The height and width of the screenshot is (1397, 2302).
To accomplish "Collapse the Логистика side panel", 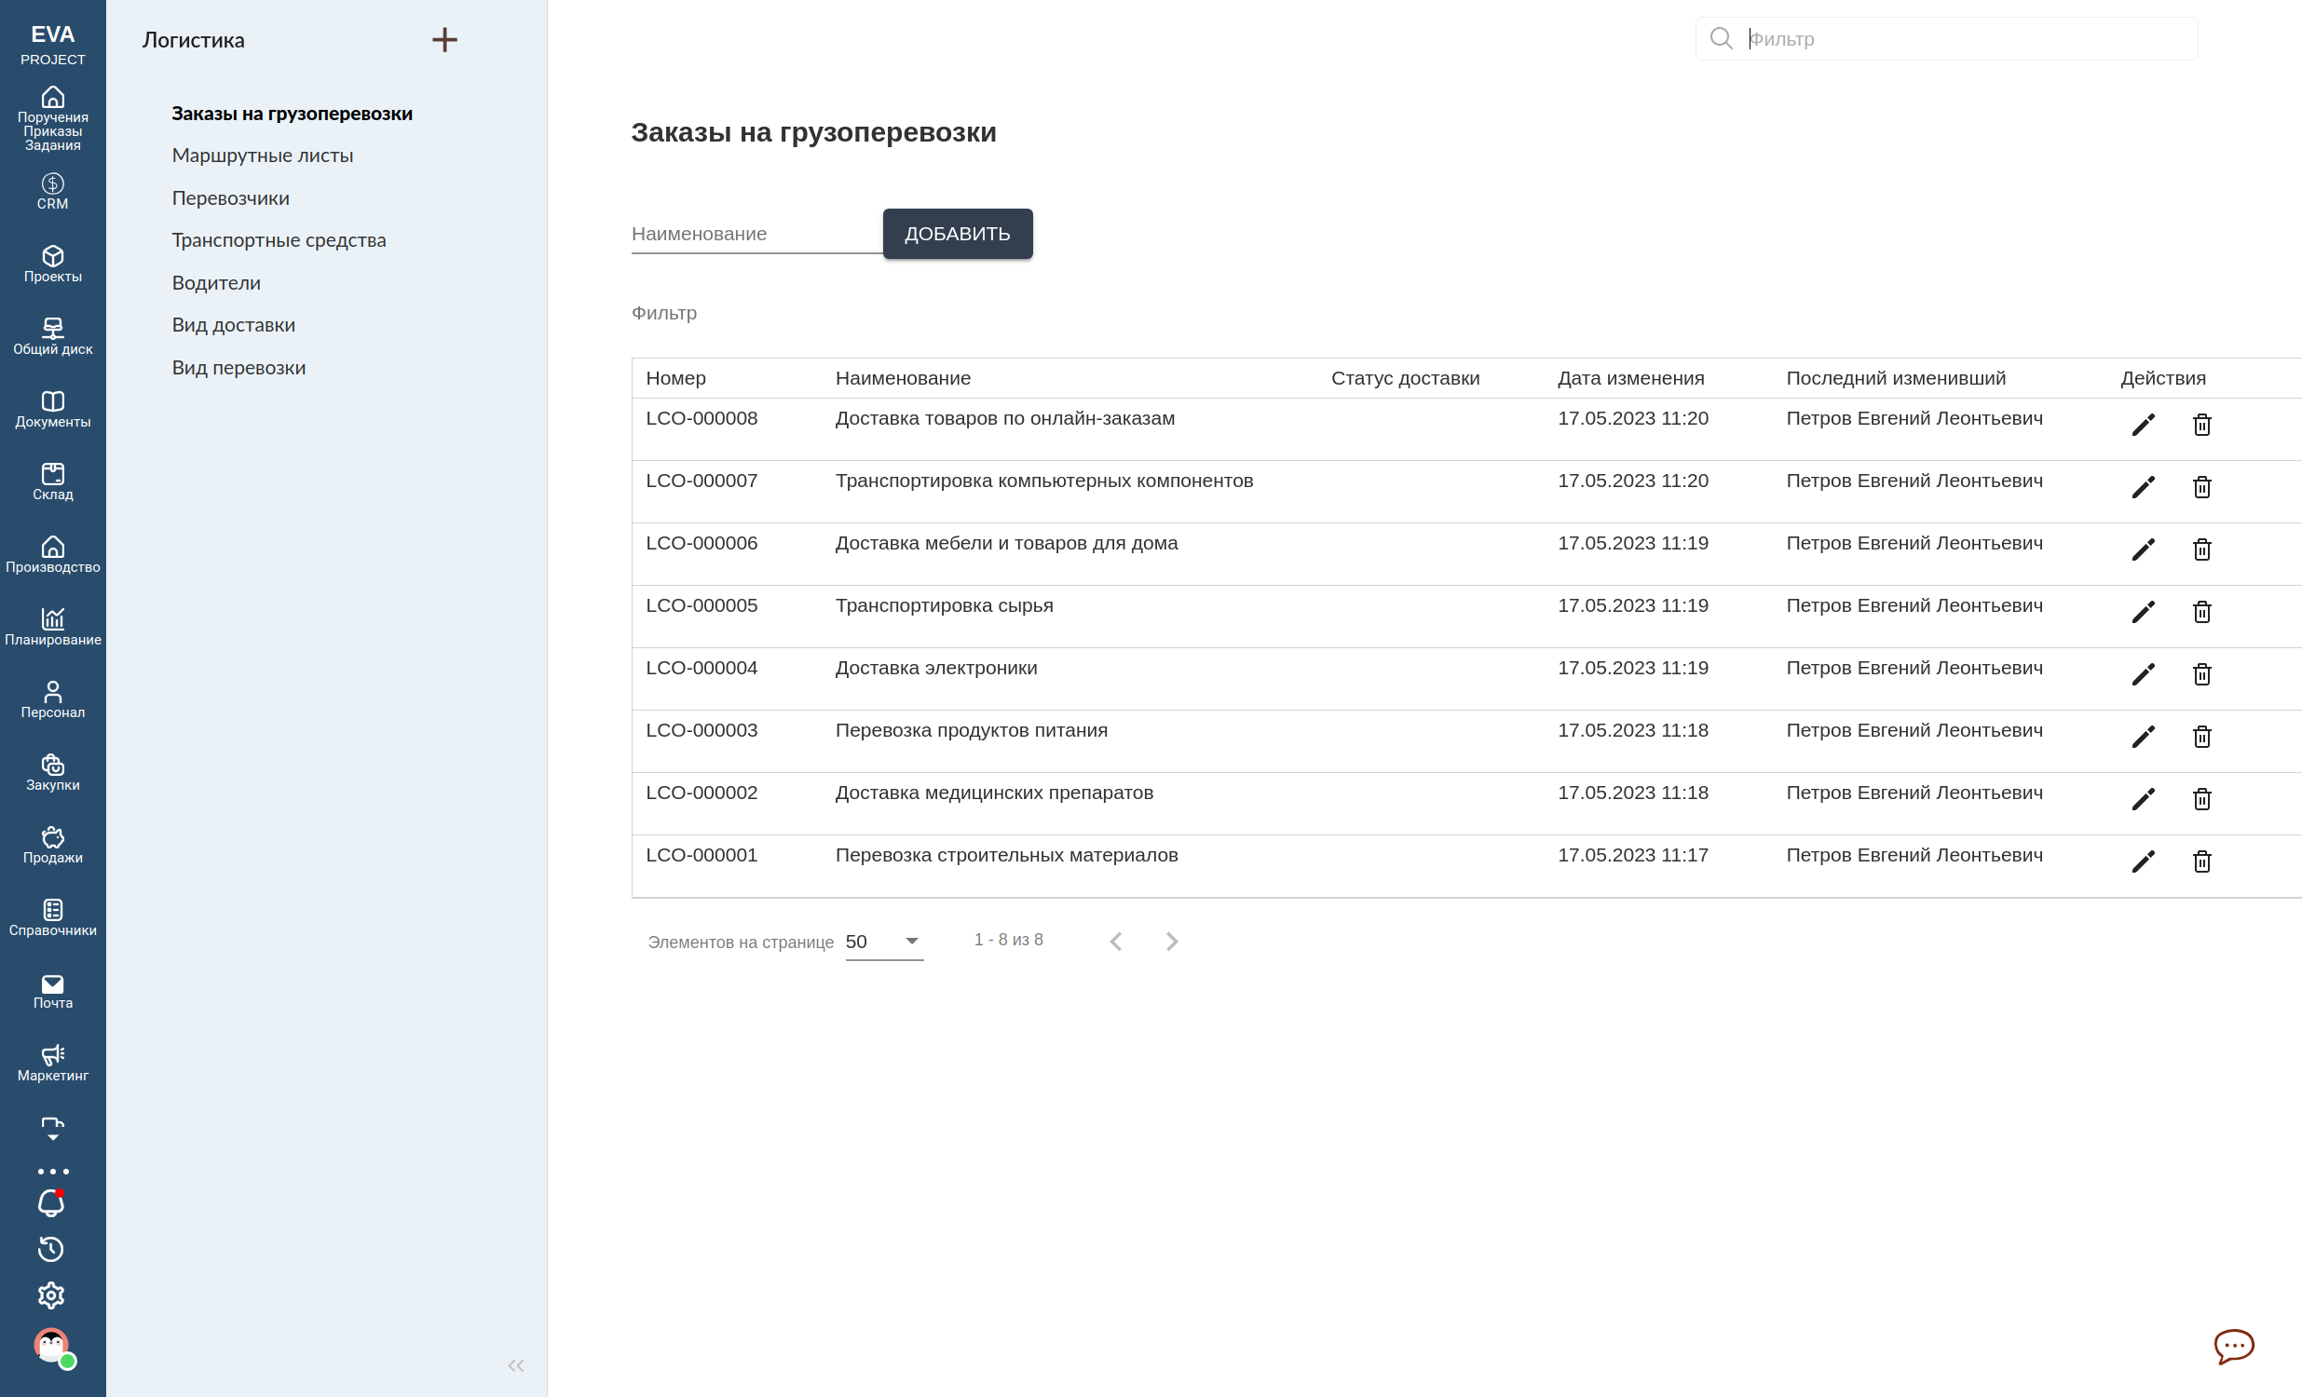I will pos(515,1365).
